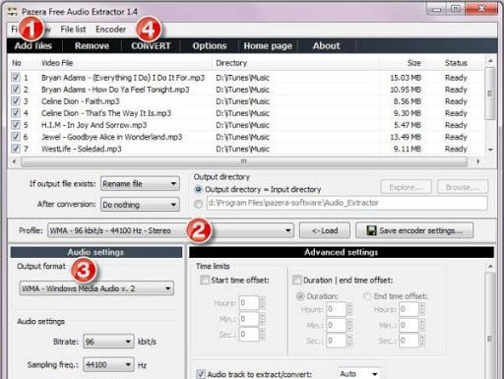This screenshot has height=379, width=504.
Task: Click the Advanced settings panel header
Action: click(342, 252)
